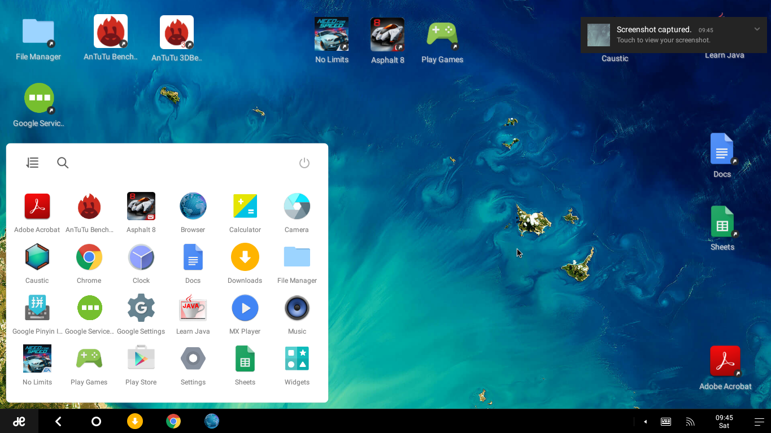
Task: Click the keyboard icon in system tray
Action: click(x=666, y=422)
